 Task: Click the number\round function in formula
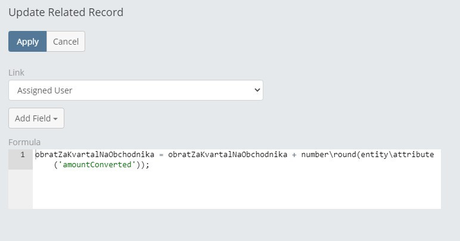(323, 155)
